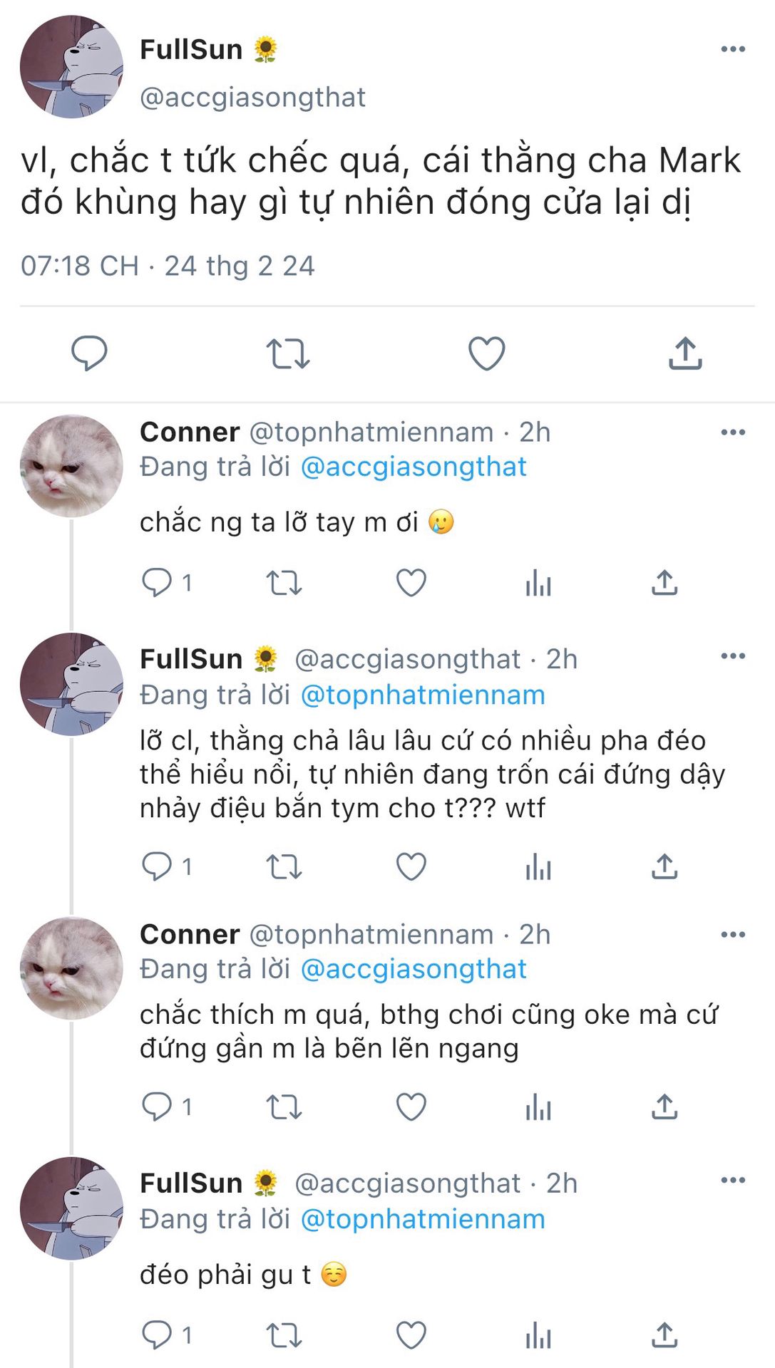Image resolution: width=775 pixels, height=1368 pixels.
Task: Open Conner's cat avatar on first reply
Action: 71,466
